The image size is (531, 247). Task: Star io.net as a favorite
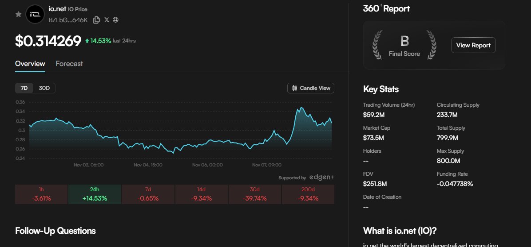[x=18, y=14]
